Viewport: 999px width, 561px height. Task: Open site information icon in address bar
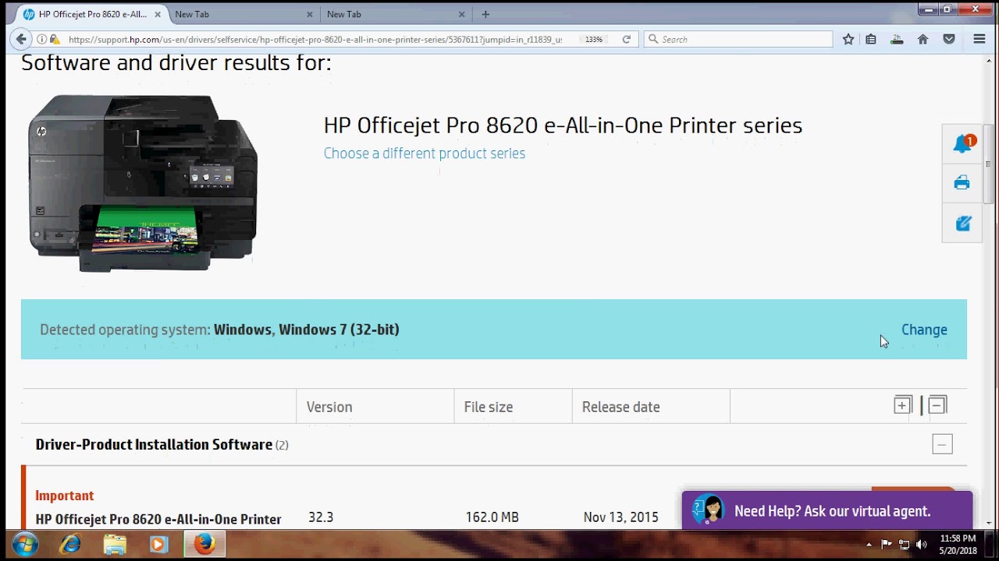click(x=42, y=39)
